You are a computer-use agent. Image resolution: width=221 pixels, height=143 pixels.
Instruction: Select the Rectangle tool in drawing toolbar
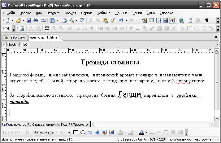[x=76, y=133]
